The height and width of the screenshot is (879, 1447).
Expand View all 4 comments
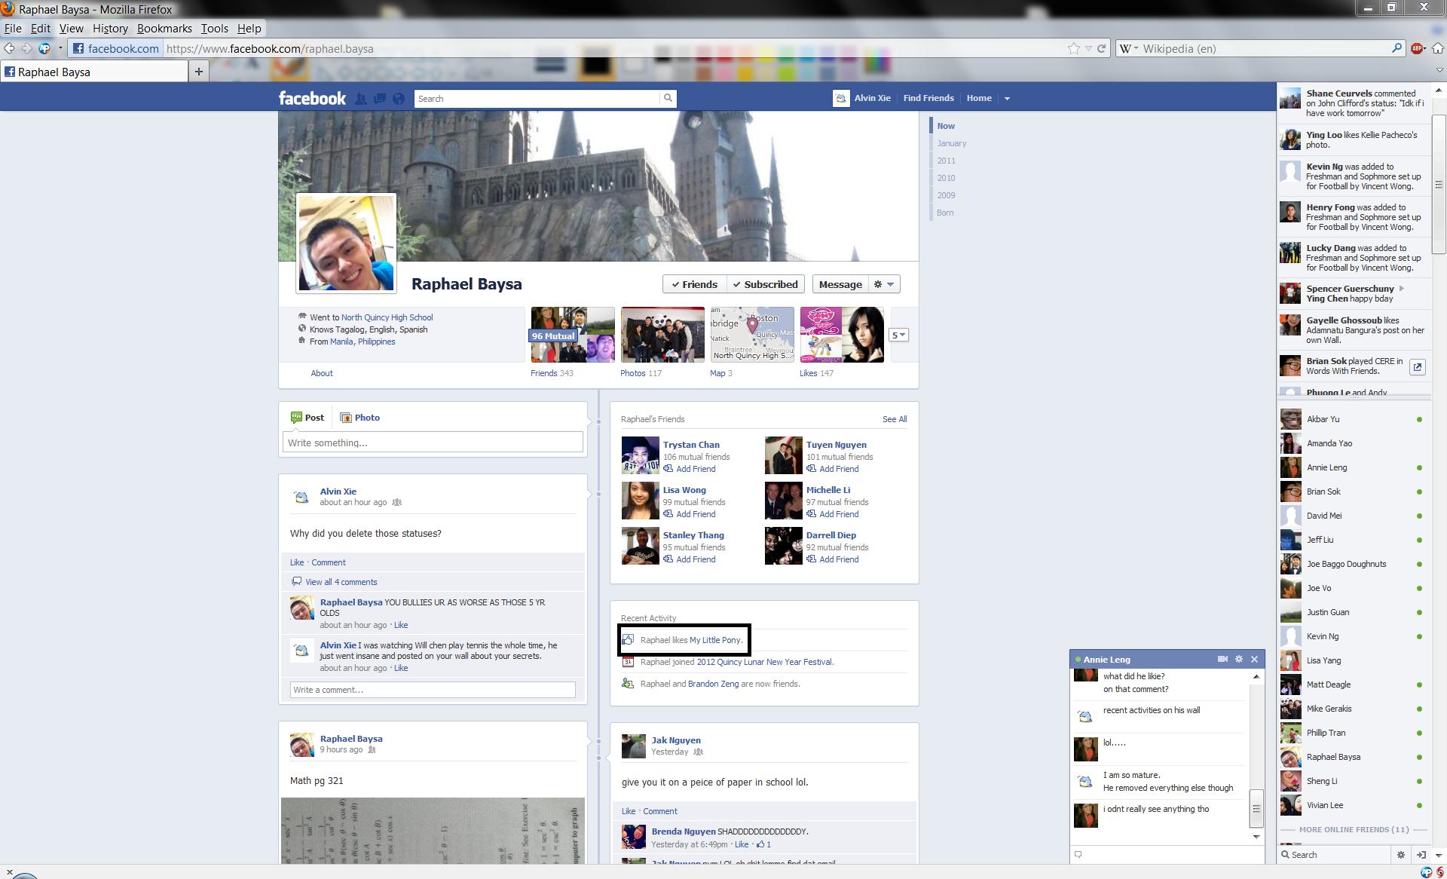click(x=341, y=582)
